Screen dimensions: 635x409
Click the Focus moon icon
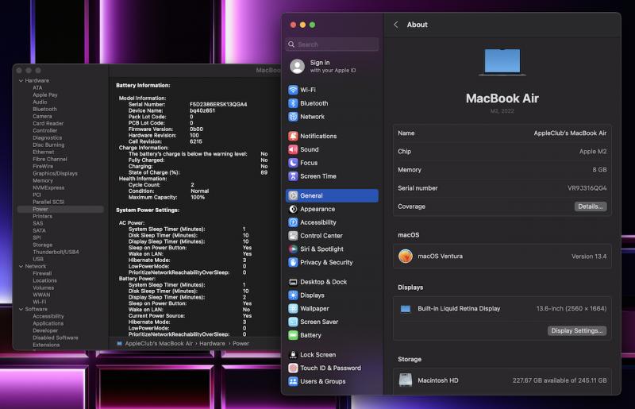[x=293, y=163]
